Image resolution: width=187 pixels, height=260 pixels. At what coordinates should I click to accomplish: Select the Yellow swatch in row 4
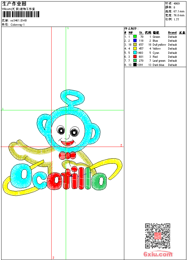[135, 48]
